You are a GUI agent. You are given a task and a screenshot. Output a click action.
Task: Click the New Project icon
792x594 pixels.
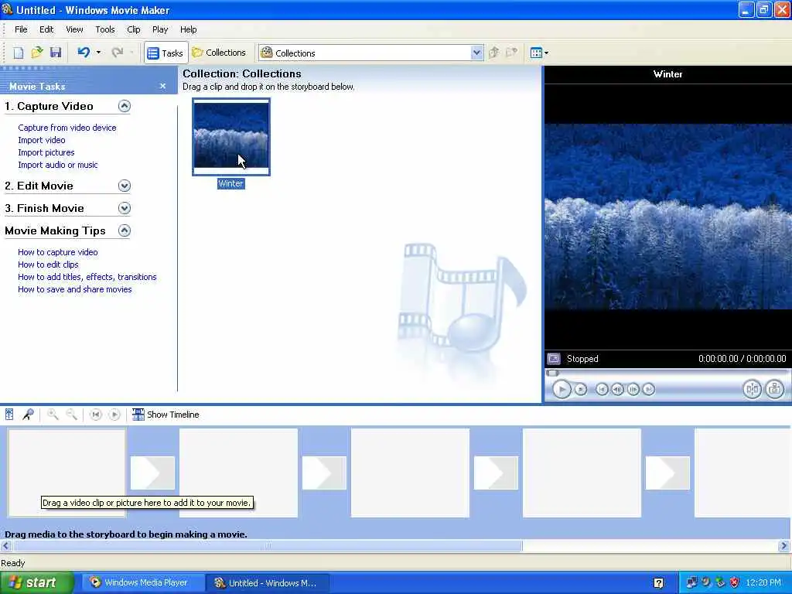19,53
